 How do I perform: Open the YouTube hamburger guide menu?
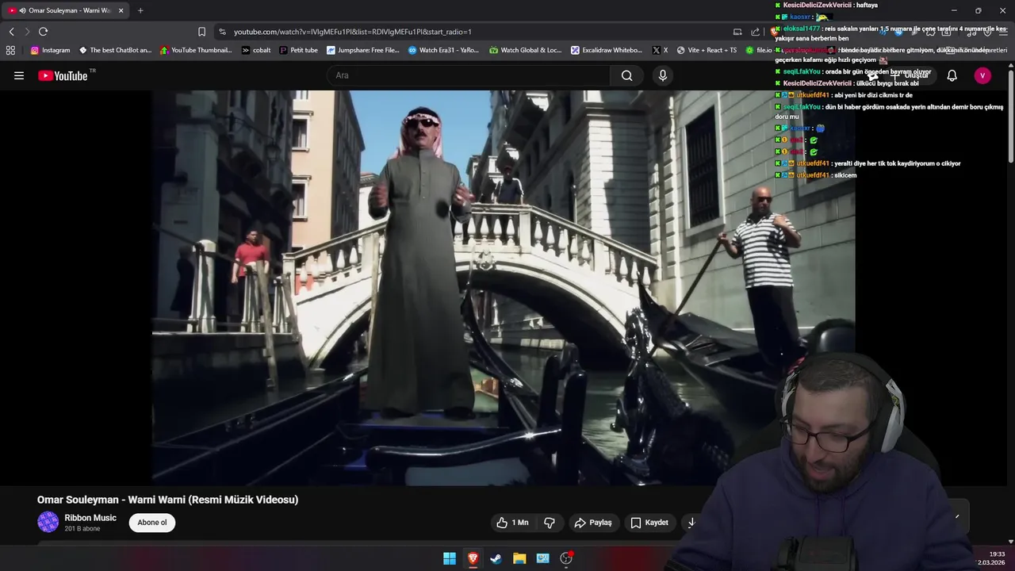(19, 75)
